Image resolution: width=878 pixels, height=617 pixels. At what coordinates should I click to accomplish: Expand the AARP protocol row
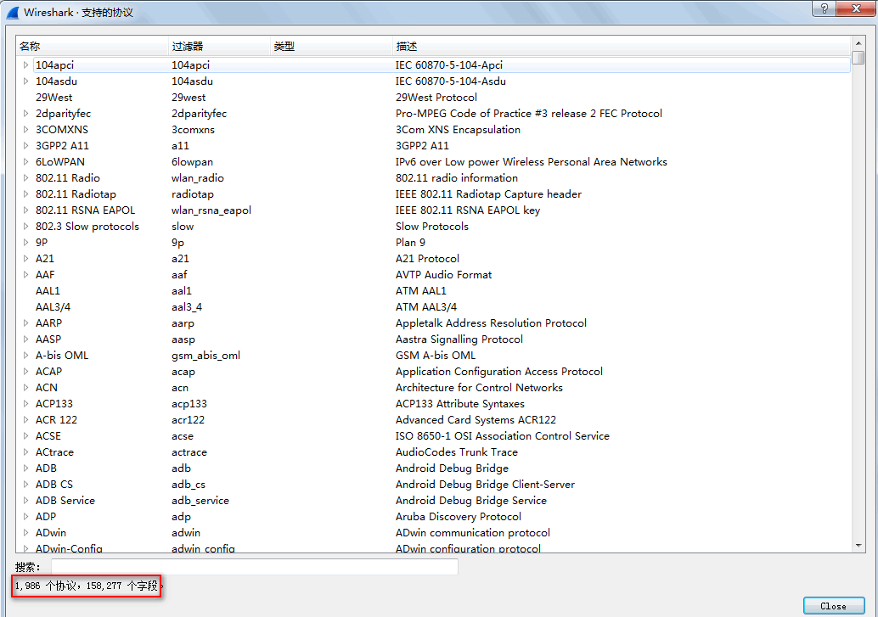tap(25, 323)
